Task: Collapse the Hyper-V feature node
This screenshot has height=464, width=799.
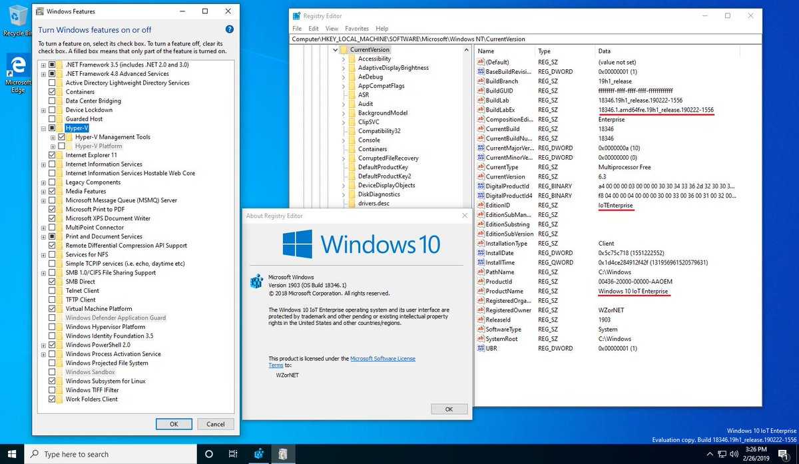Action: tap(43, 128)
